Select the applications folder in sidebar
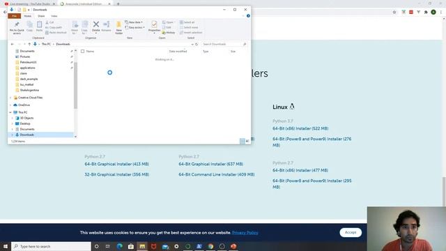 [x=28, y=68]
